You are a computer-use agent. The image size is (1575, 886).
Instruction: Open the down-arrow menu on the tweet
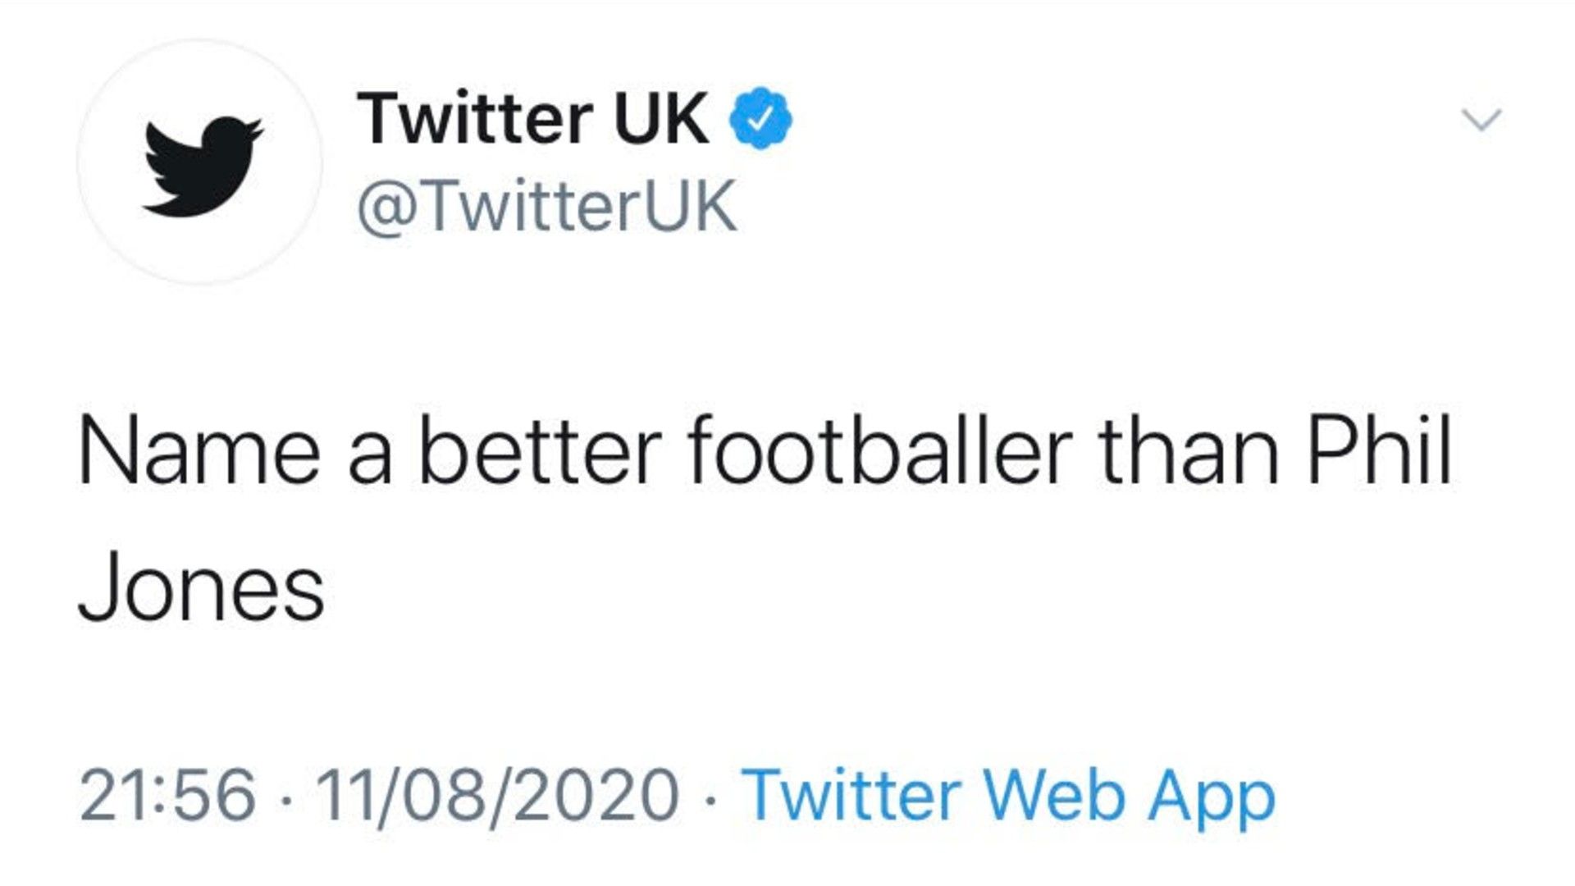[x=1481, y=119]
